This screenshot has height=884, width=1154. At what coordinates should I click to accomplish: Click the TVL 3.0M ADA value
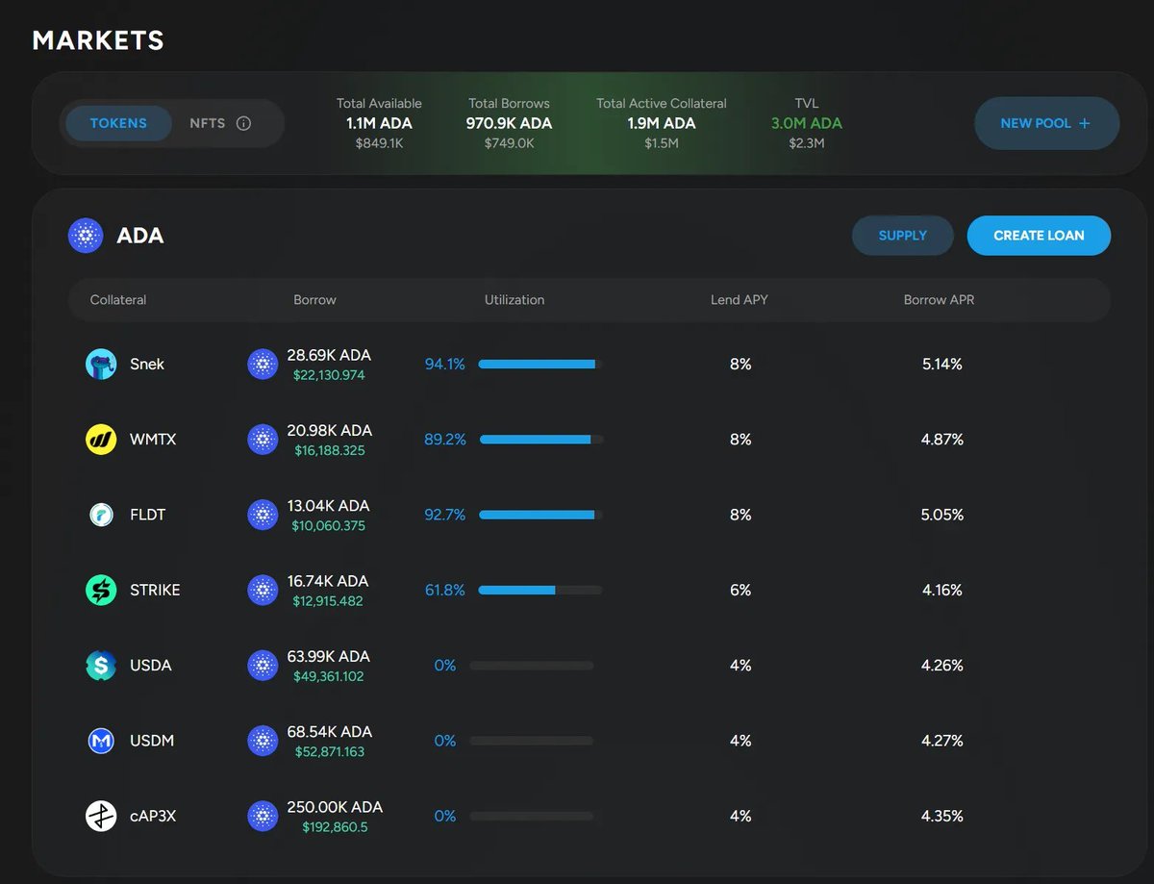tap(807, 123)
